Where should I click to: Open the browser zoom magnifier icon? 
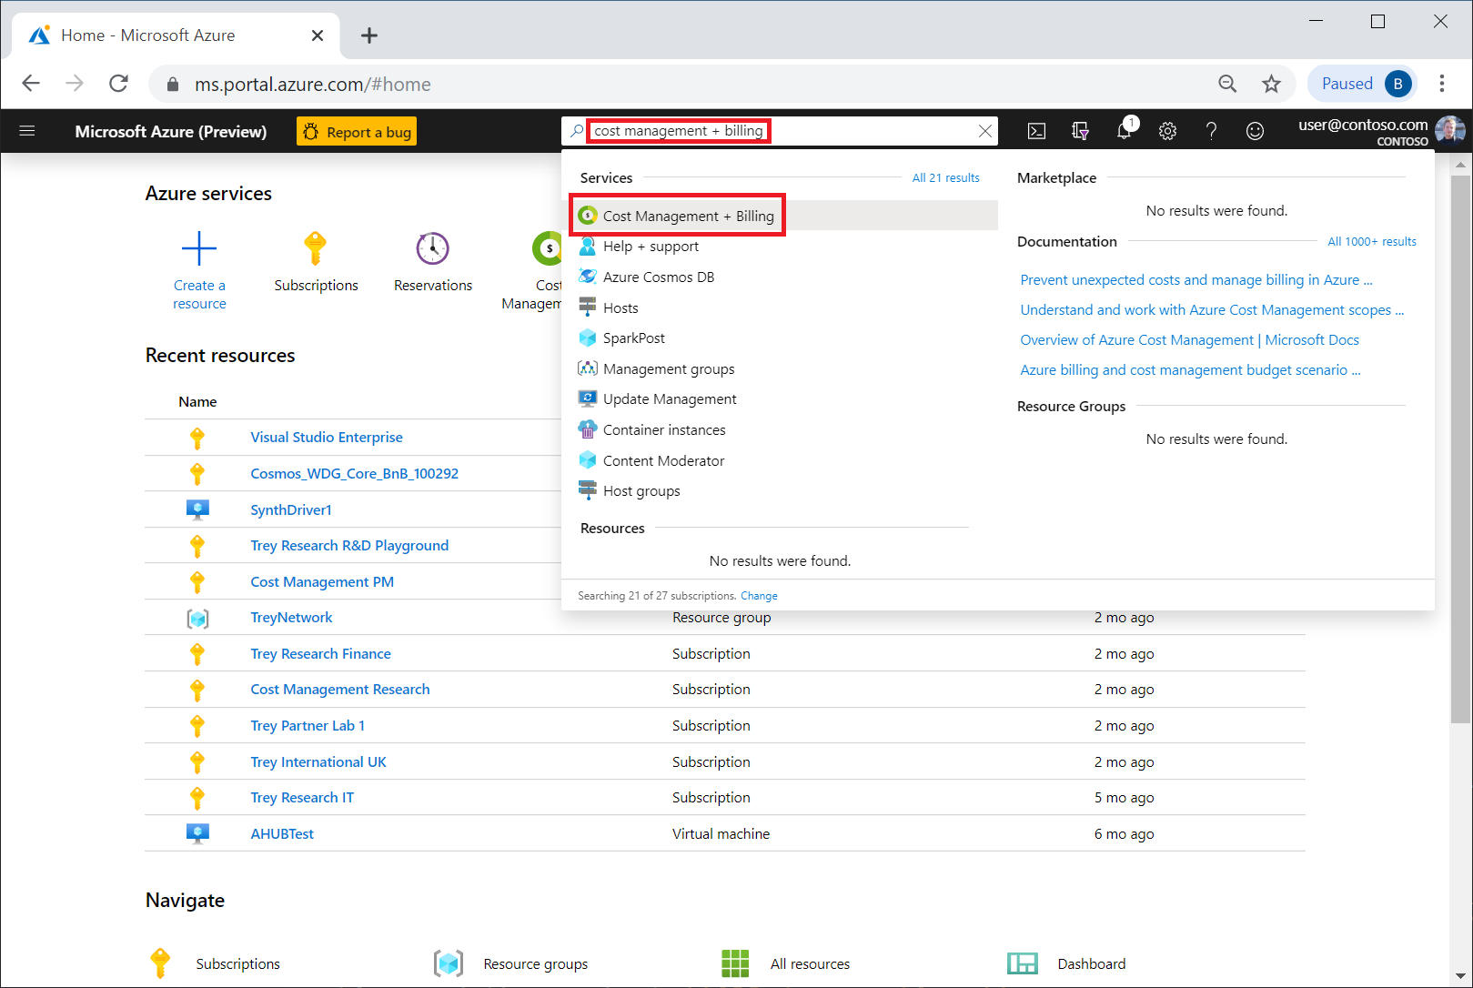(x=1227, y=84)
